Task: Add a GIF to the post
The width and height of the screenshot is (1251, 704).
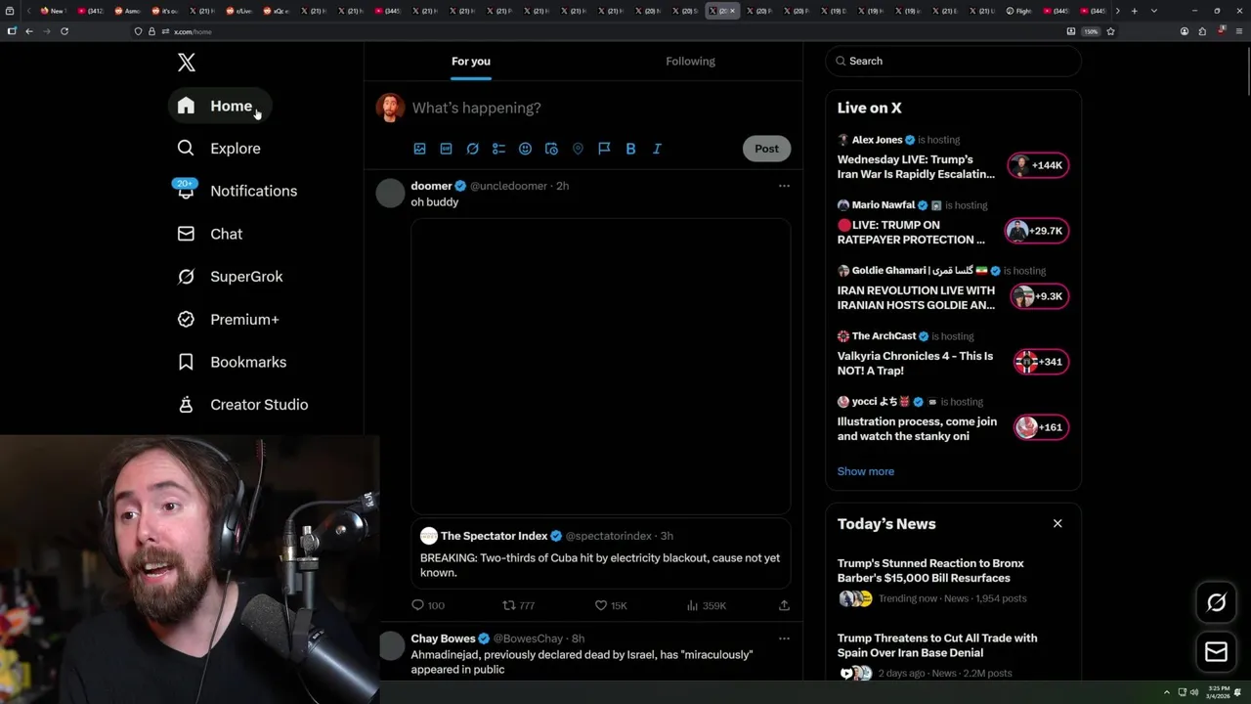Action: (446, 149)
